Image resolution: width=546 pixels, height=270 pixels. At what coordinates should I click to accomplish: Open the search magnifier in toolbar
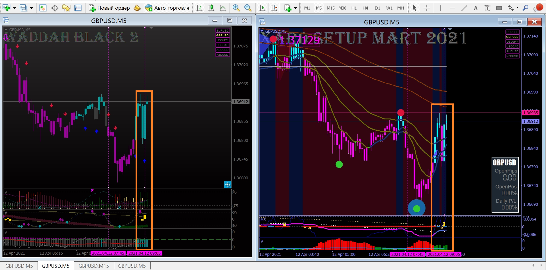click(x=525, y=8)
